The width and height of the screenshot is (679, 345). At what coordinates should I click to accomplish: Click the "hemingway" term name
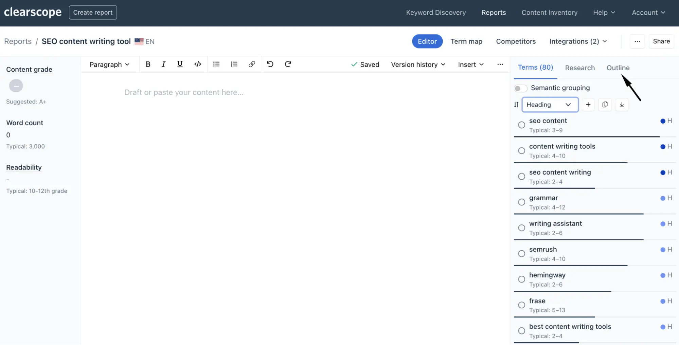(547, 275)
